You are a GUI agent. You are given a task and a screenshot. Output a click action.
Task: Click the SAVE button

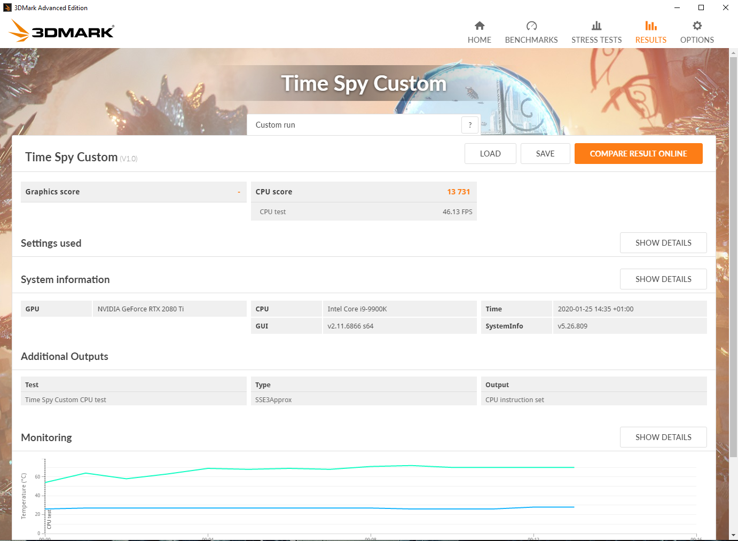(545, 153)
